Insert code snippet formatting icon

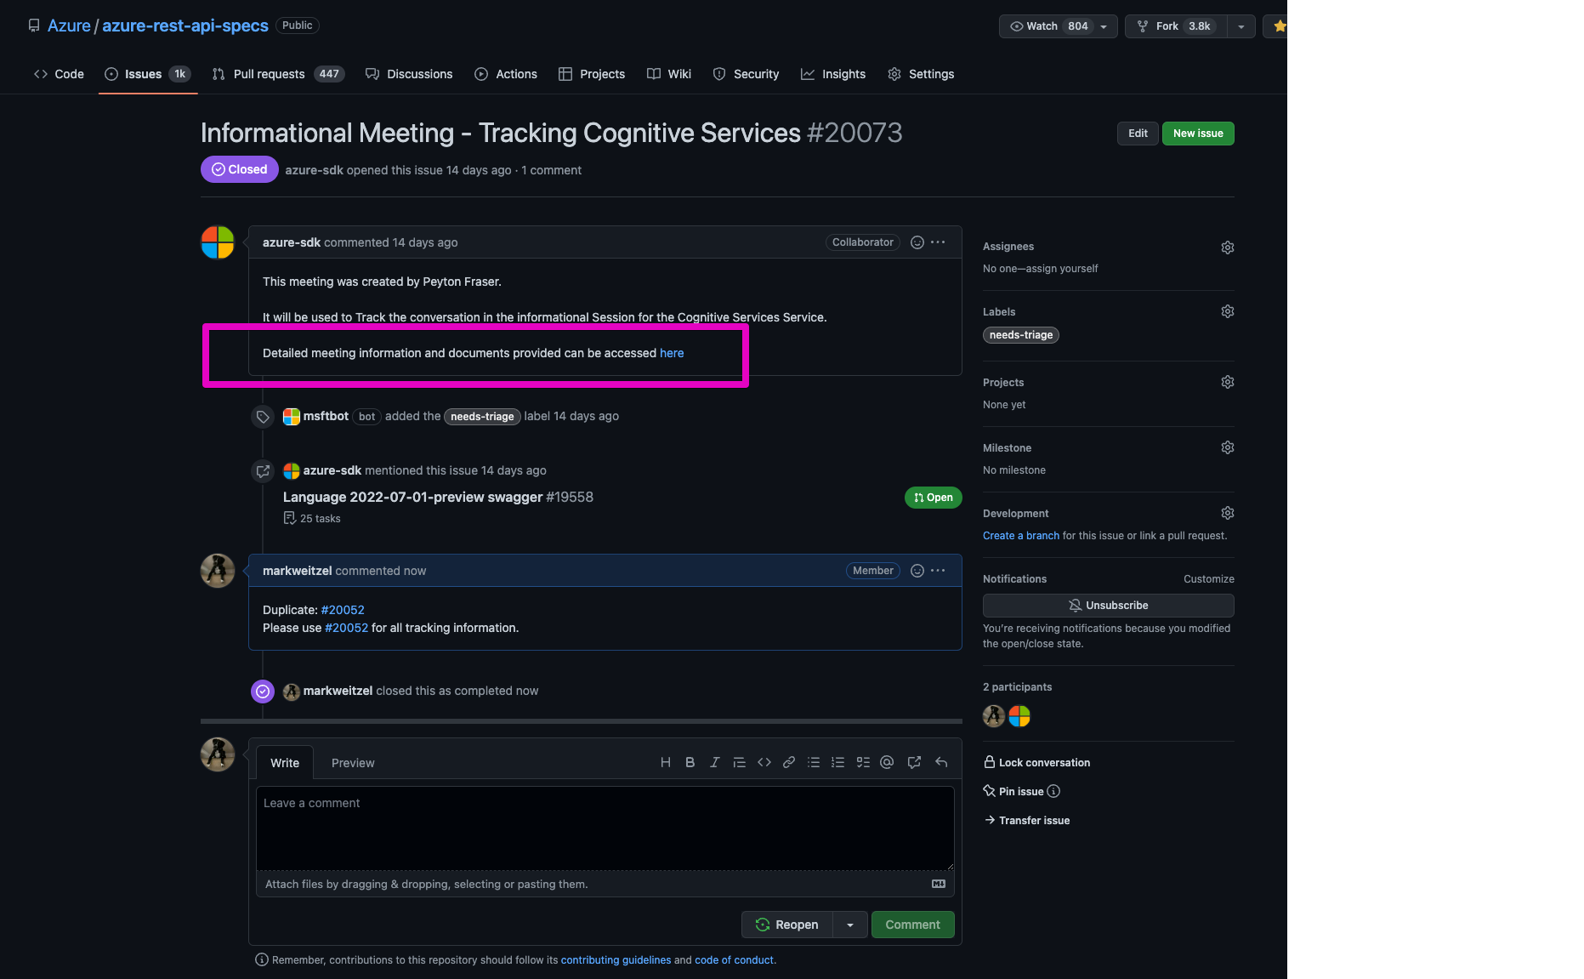pos(764,763)
